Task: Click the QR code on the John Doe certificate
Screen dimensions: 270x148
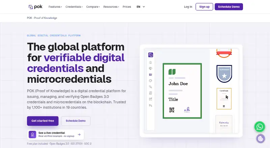Action: (172, 110)
